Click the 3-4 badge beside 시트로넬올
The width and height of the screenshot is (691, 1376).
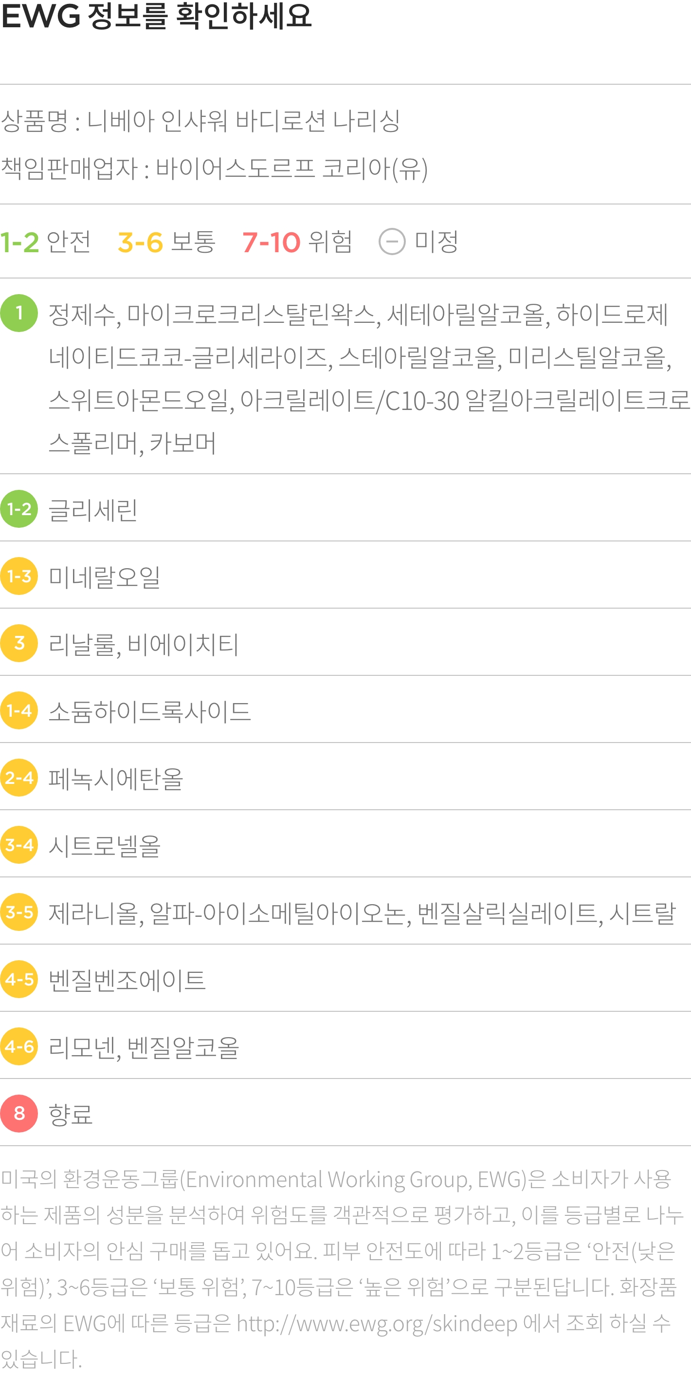click(19, 845)
